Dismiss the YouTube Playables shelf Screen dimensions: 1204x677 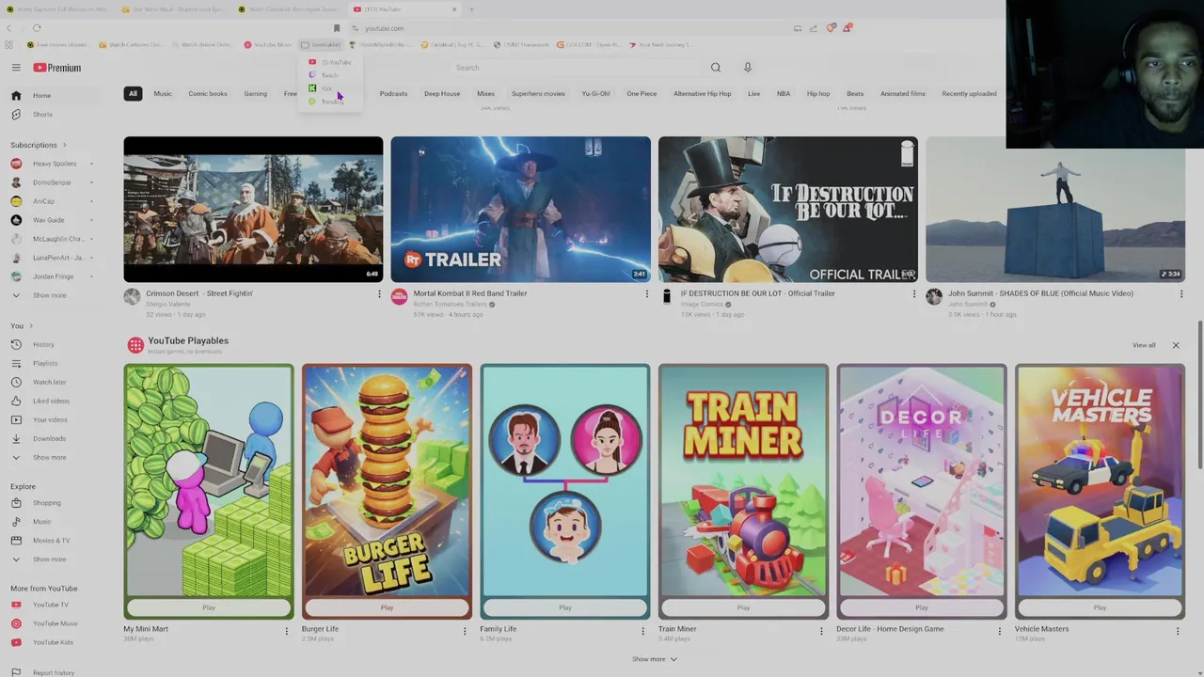[1176, 345]
